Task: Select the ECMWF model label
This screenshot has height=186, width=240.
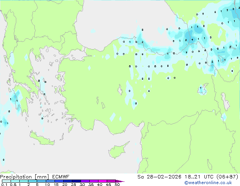Action: [x=61, y=177]
